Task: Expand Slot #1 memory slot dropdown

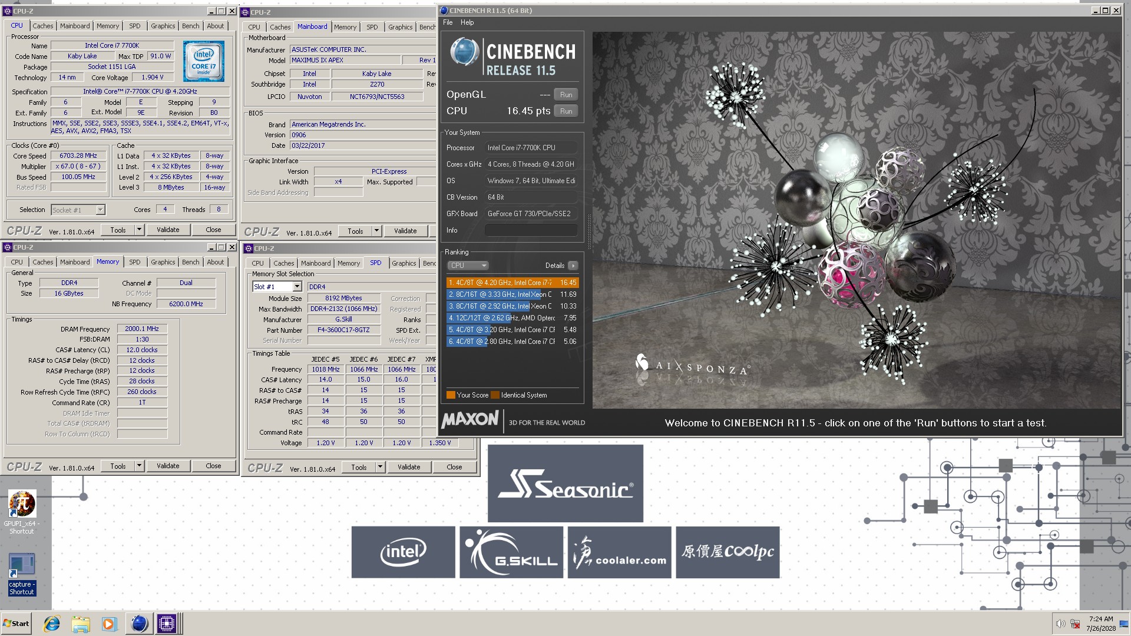Action: [x=297, y=287]
